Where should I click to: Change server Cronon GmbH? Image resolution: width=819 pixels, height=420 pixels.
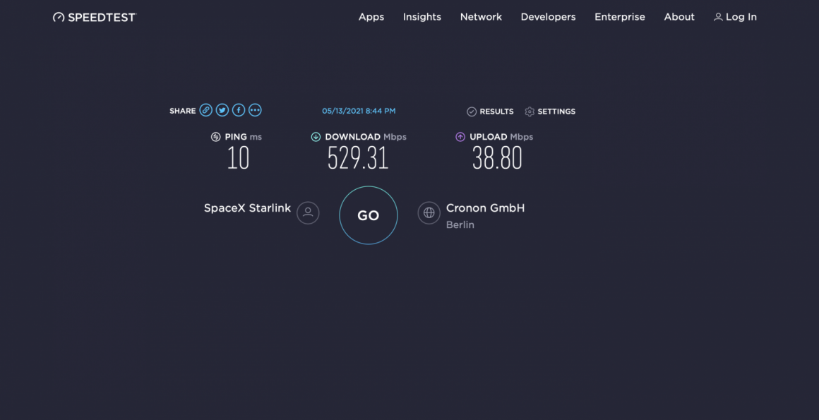(x=485, y=208)
